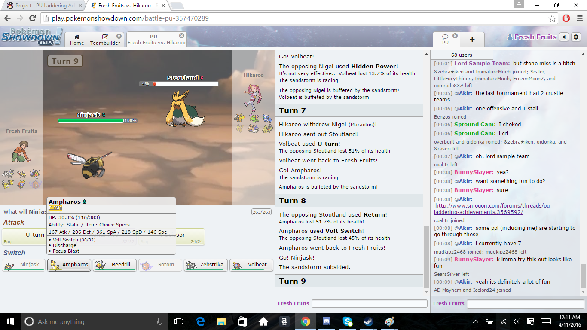The width and height of the screenshot is (587, 330).
Task: Open Task View on the taskbar
Action: click(179, 321)
